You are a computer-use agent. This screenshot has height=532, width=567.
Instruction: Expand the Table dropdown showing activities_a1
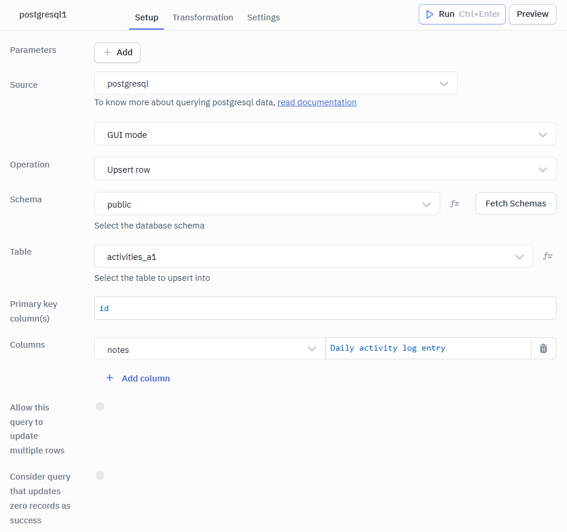[x=314, y=256]
